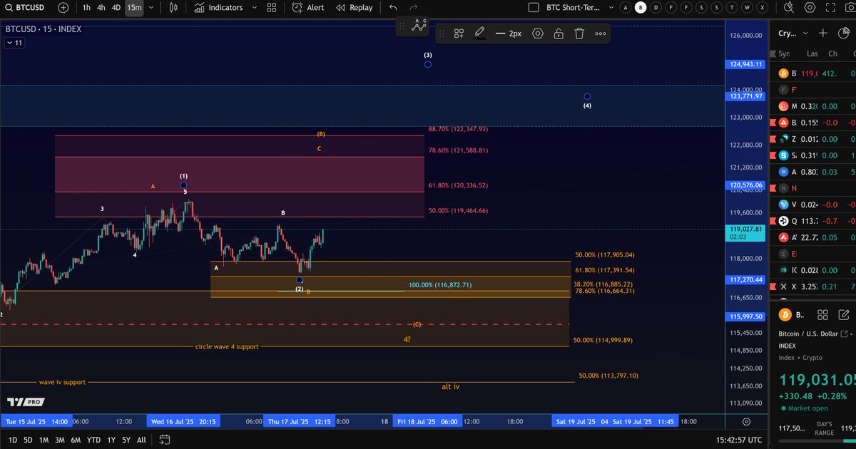Open more options in drawing toolbar

coord(601,33)
